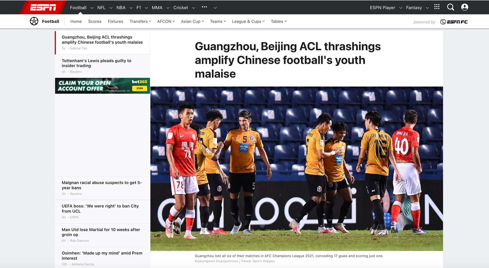Open the user profile icon
This screenshot has width=489, height=268.
click(465, 7)
